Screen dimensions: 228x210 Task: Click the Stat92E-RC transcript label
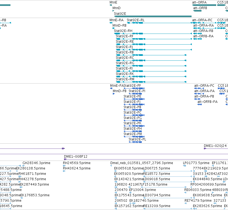coord(125,58)
